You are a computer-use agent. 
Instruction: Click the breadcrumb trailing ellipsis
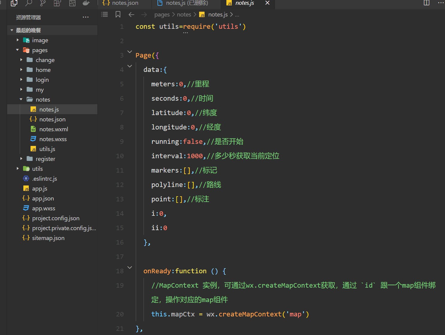click(237, 15)
